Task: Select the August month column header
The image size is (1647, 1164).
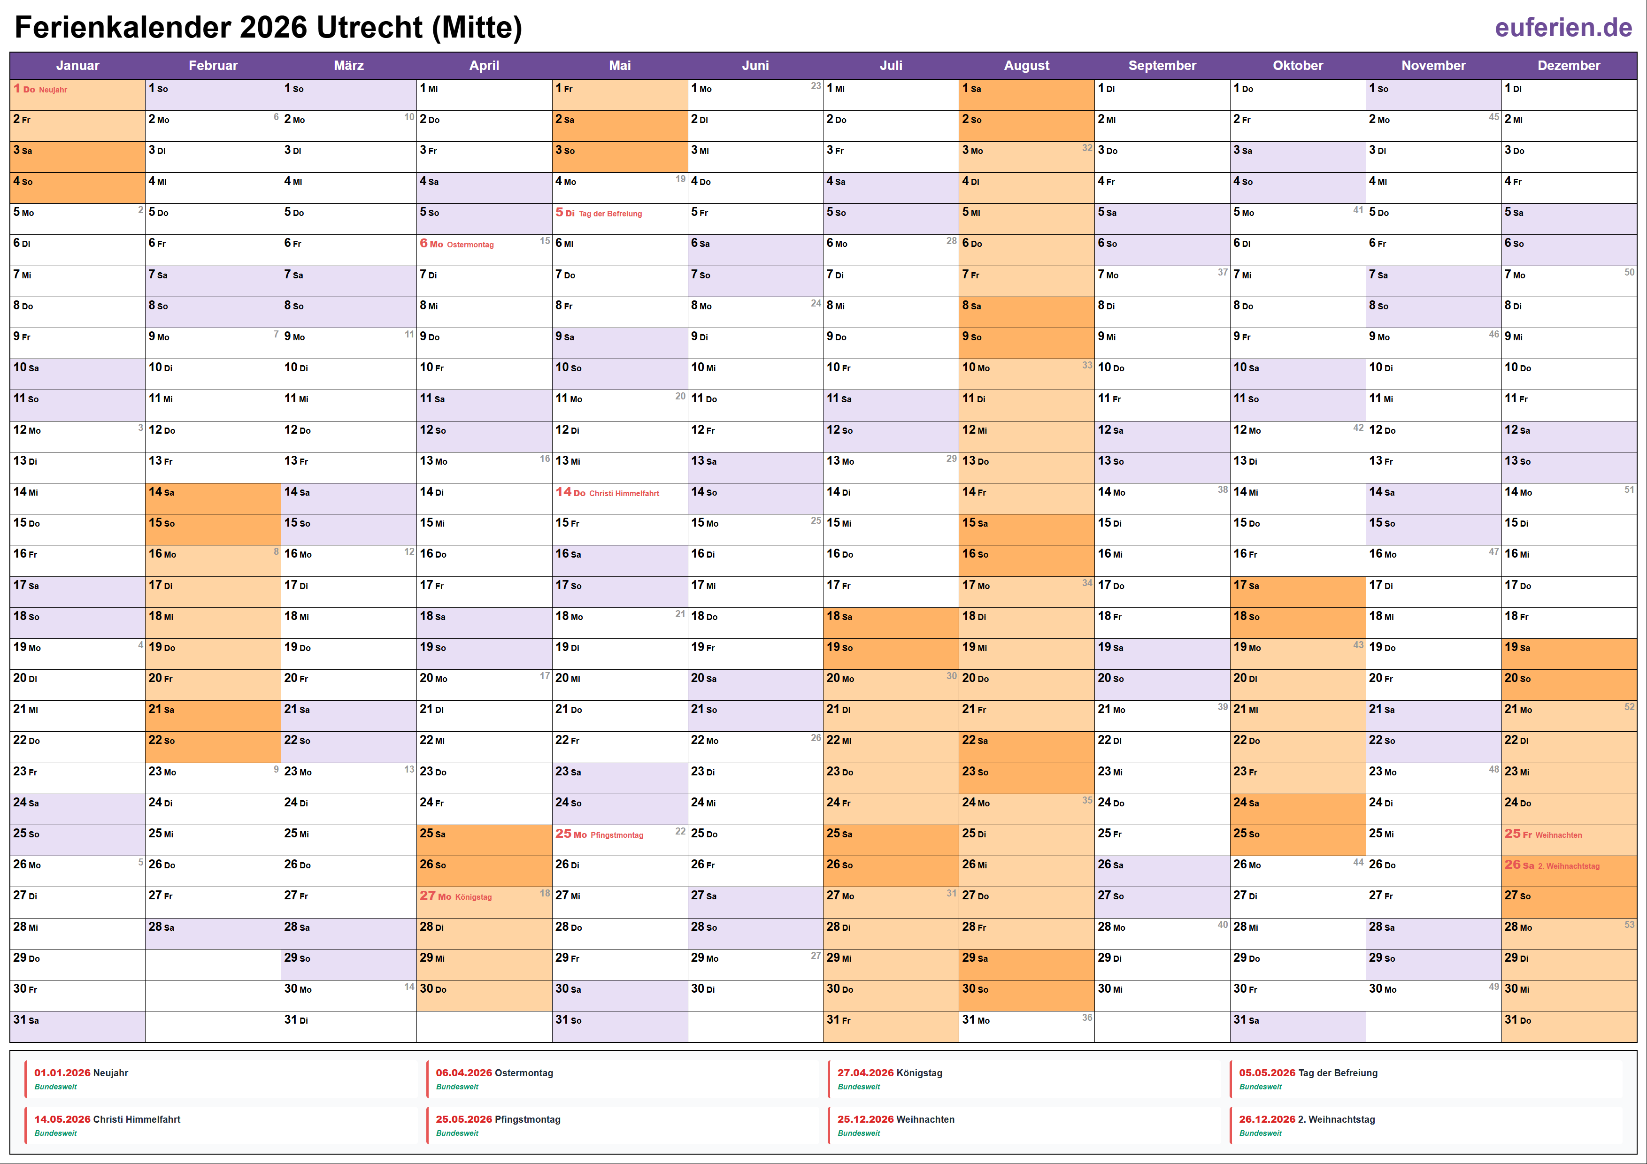Action: point(1026,65)
